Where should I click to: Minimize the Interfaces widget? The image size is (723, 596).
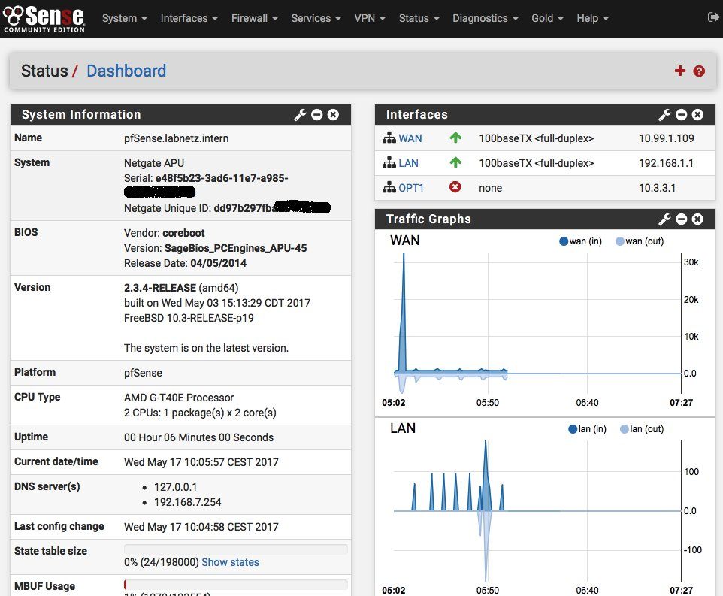(681, 115)
